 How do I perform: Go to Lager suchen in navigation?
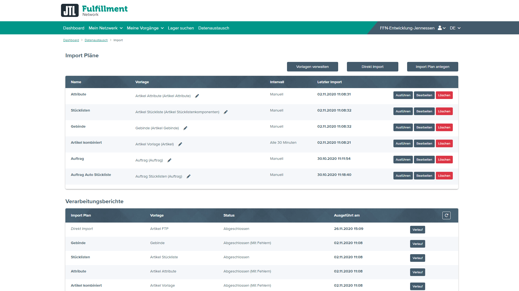(181, 28)
